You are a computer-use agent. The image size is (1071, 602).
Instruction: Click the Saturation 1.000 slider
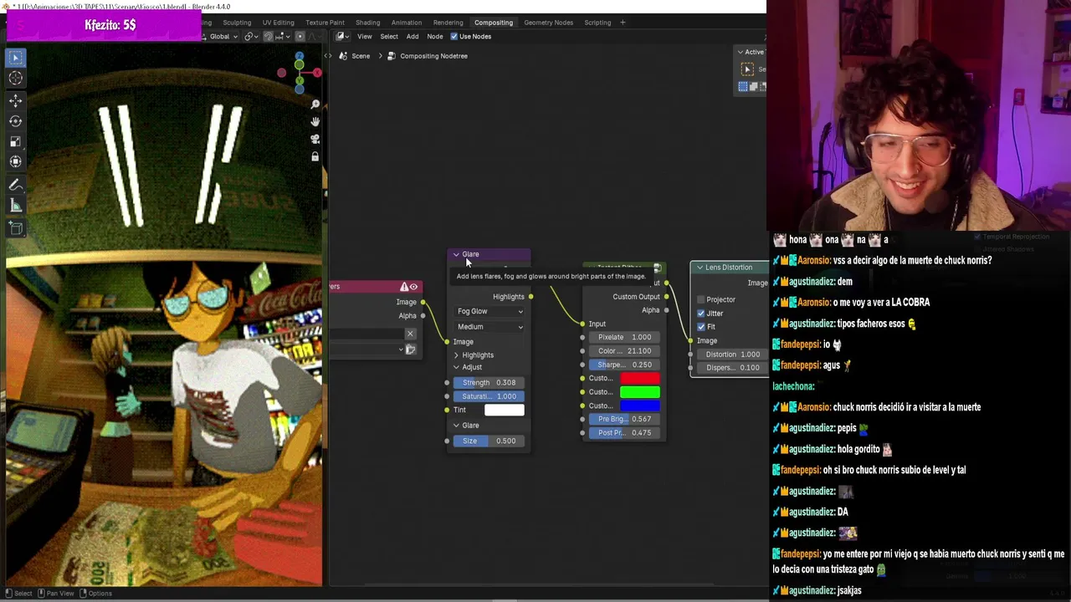489,396
